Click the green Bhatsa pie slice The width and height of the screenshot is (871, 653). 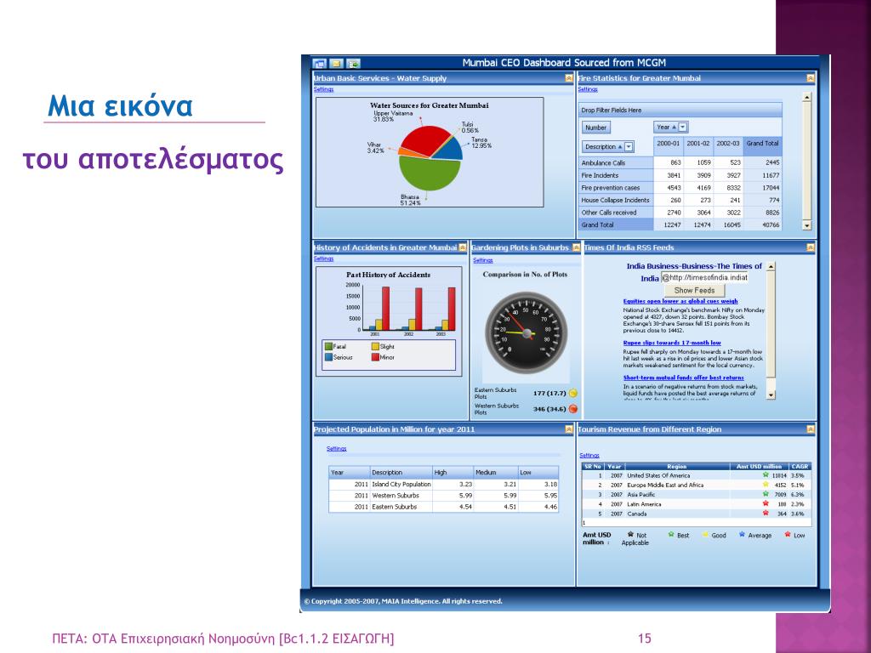[430, 173]
